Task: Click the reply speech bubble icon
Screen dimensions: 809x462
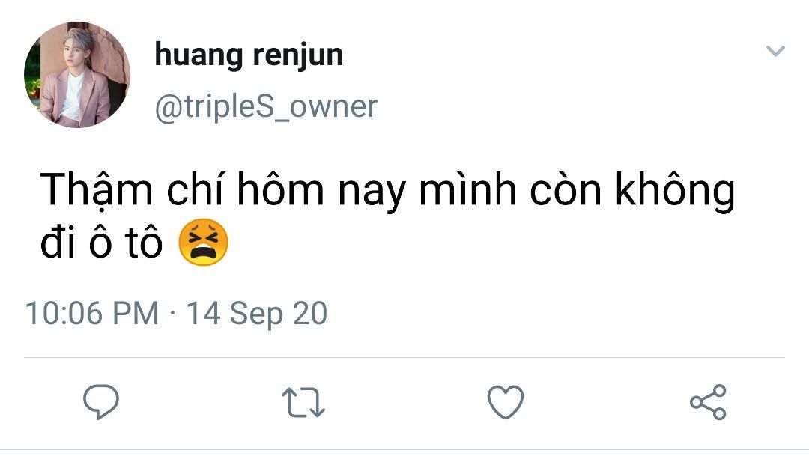Action: tap(100, 403)
